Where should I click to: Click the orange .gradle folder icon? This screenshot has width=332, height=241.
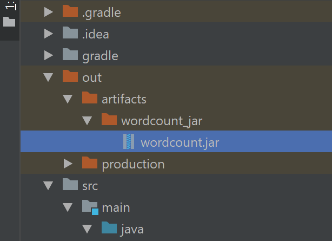click(70, 11)
